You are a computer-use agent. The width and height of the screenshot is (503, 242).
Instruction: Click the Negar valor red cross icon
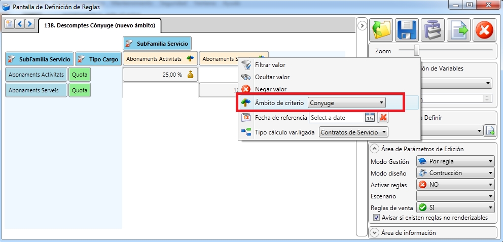[x=246, y=89]
